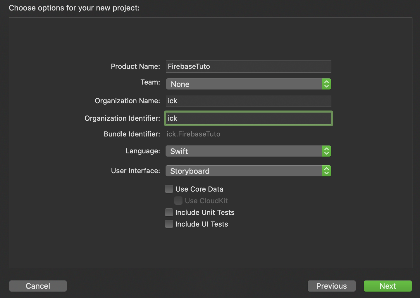The image size is (420, 298).
Task: Click the 'Bundle Identifier:' label
Action: point(132,134)
